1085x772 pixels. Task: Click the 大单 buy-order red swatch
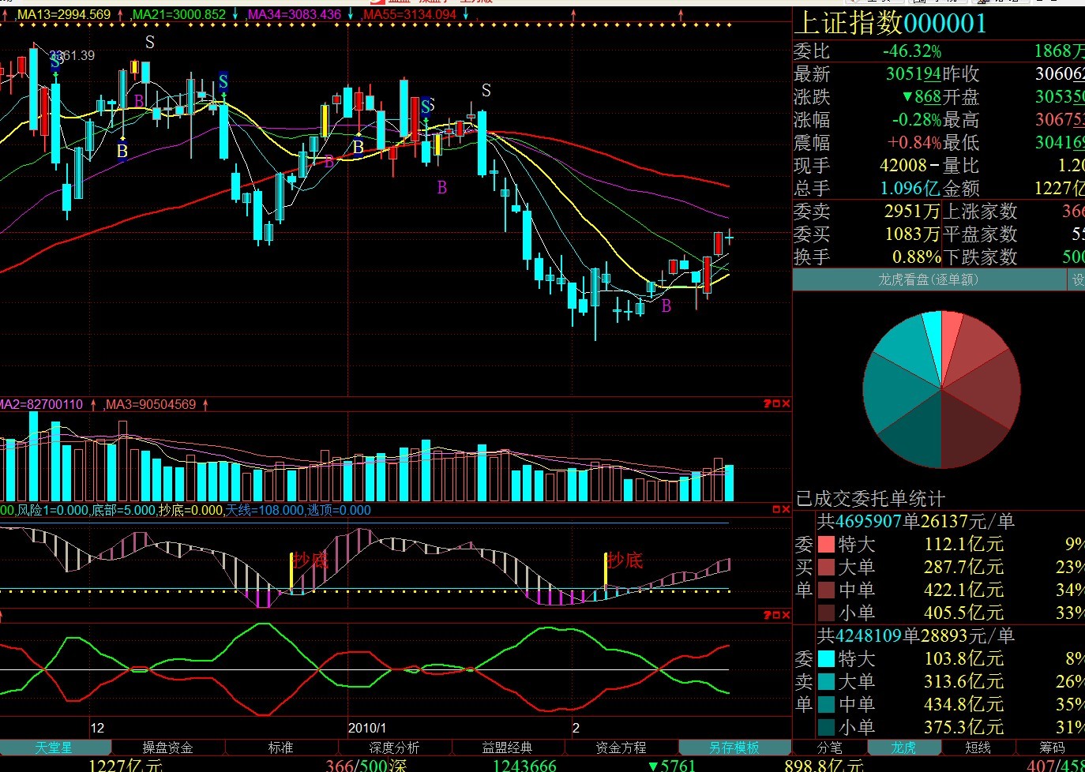(x=826, y=568)
